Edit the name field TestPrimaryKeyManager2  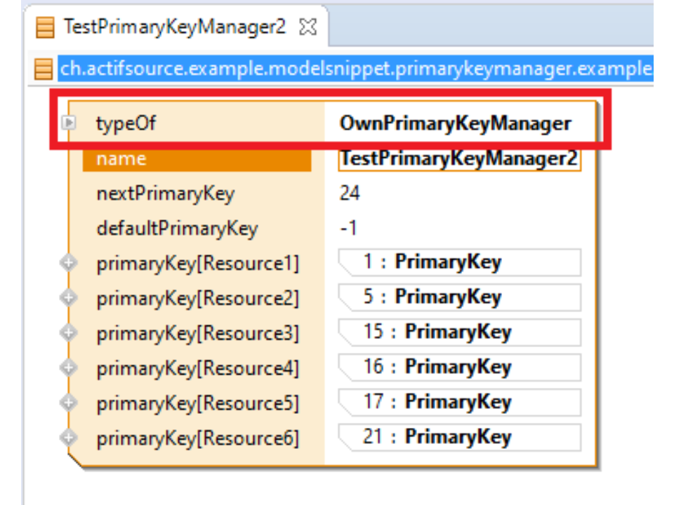point(459,159)
